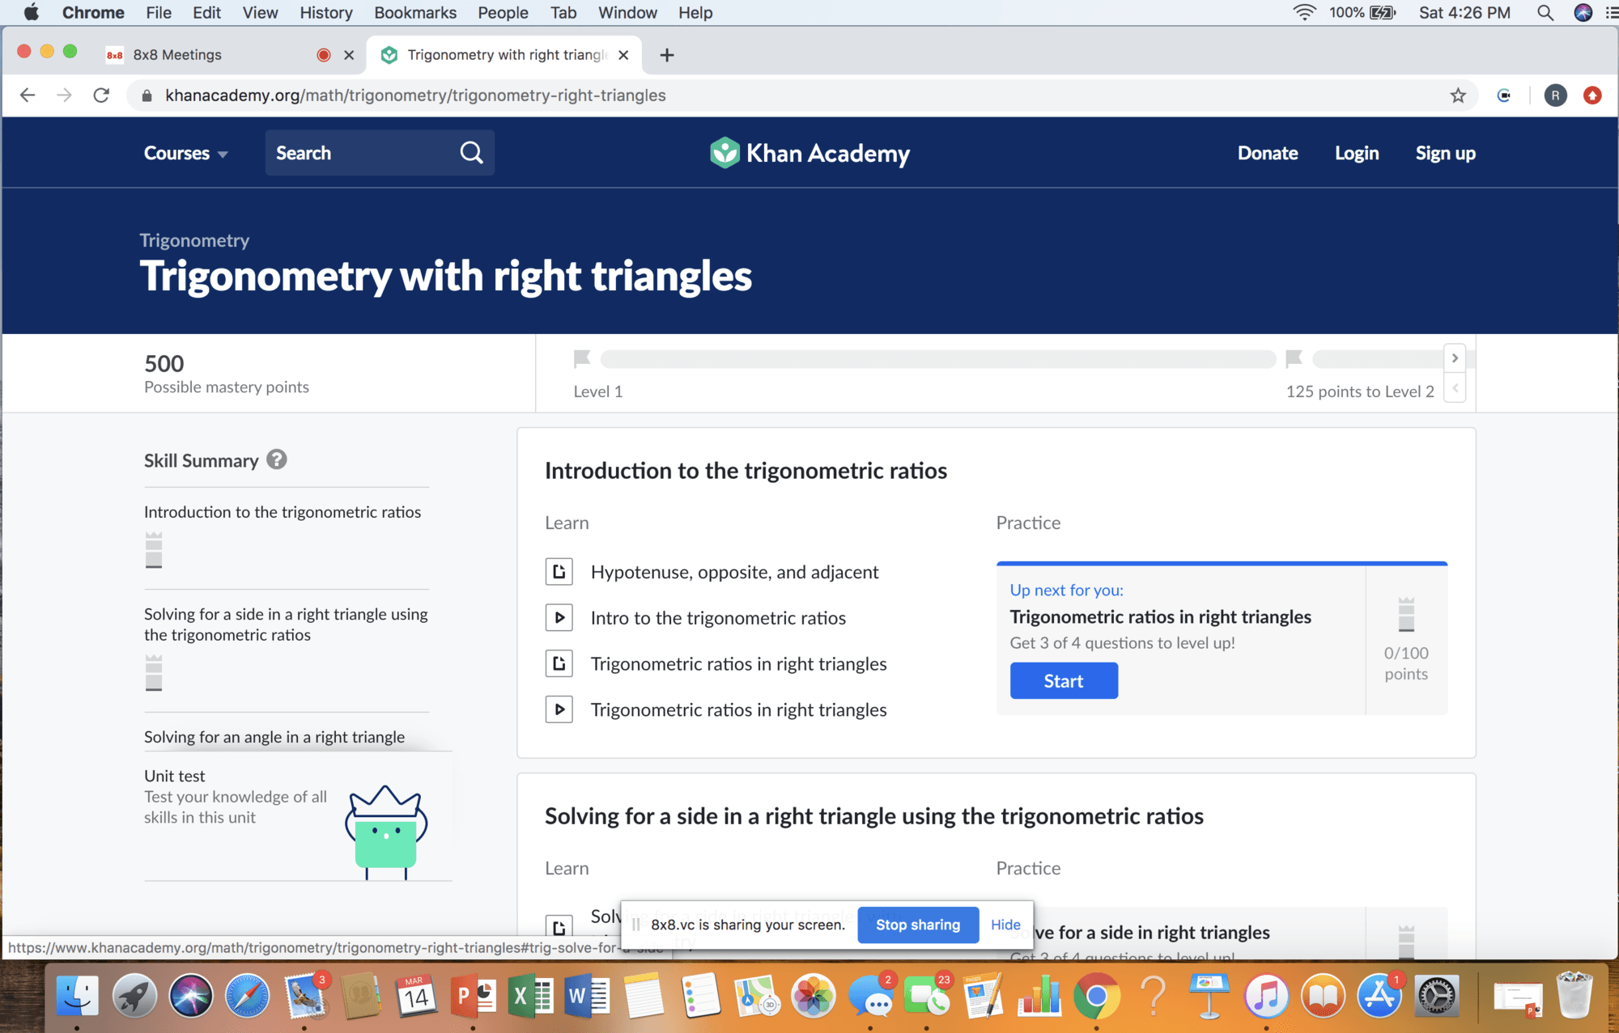Click Level 1 mastery progress bar
Screen dimensions: 1619x1033
(938, 358)
